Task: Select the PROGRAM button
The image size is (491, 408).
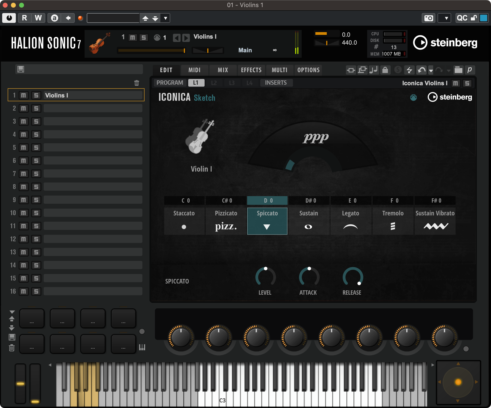Action: (170, 83)
